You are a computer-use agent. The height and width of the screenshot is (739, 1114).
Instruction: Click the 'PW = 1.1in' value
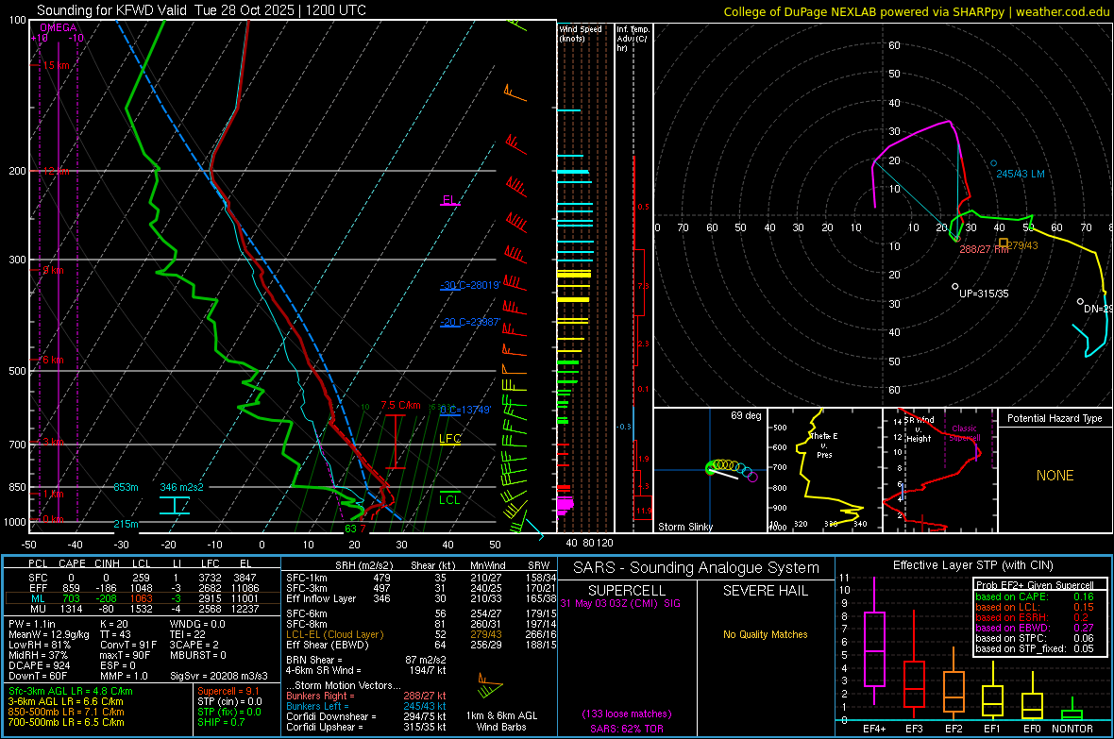pyautogui.click(x=31, y=624)
